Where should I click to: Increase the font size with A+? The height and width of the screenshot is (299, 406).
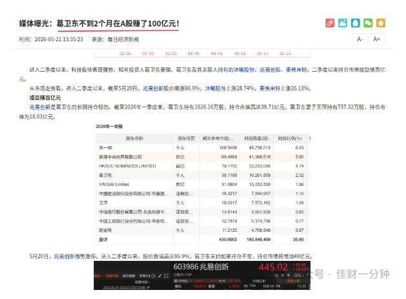pos(376,39)
